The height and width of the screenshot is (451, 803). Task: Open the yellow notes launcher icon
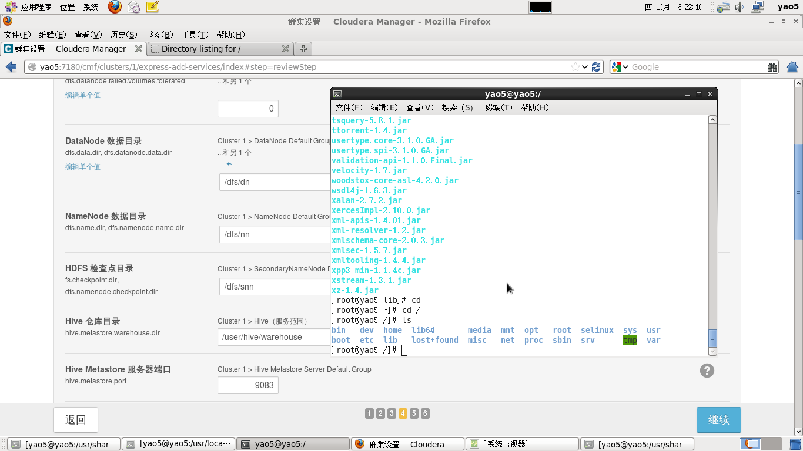[152, 7]
